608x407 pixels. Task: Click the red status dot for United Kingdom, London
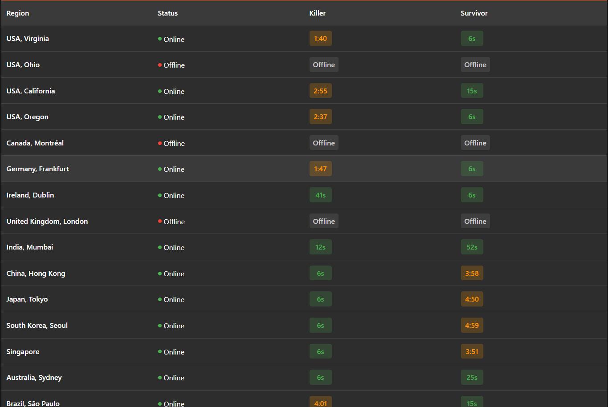point(160,221)
